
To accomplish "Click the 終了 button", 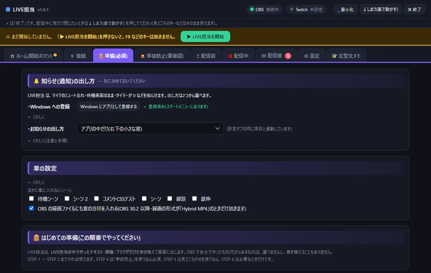I will click(414, 9).
